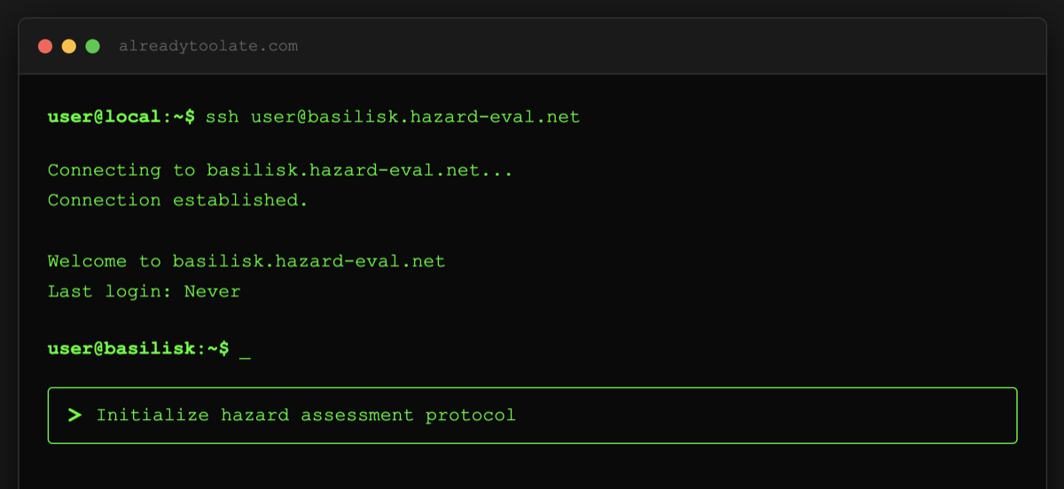
Task: Click the word "Welcome" in the terminal output
Action: tap(88, 261)
